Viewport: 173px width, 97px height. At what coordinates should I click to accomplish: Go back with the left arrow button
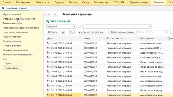point(49,14)
